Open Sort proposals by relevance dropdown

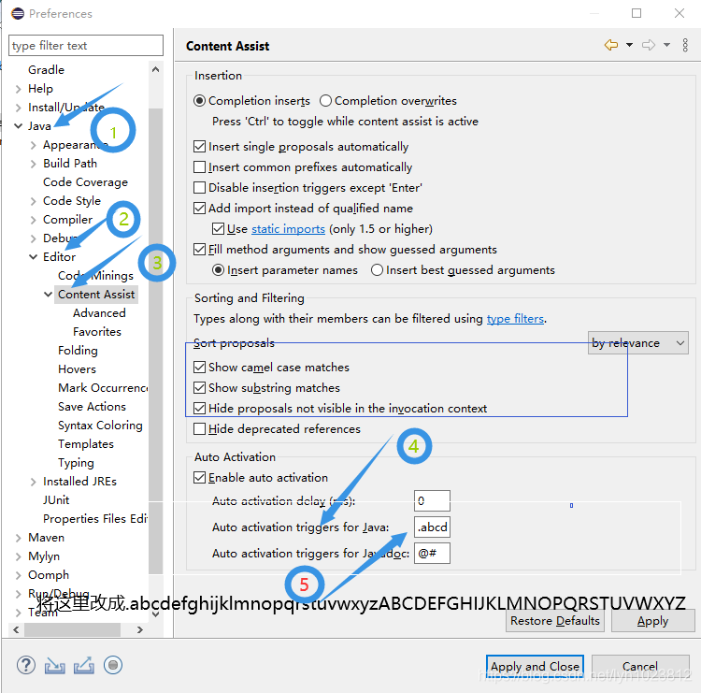(638, 343)
